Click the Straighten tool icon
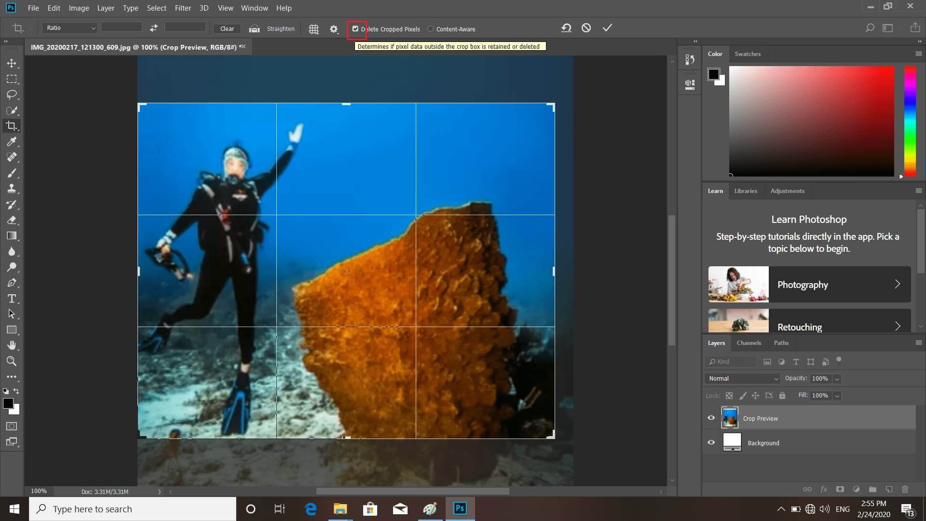The image size is (926, 521). point(254,29)
